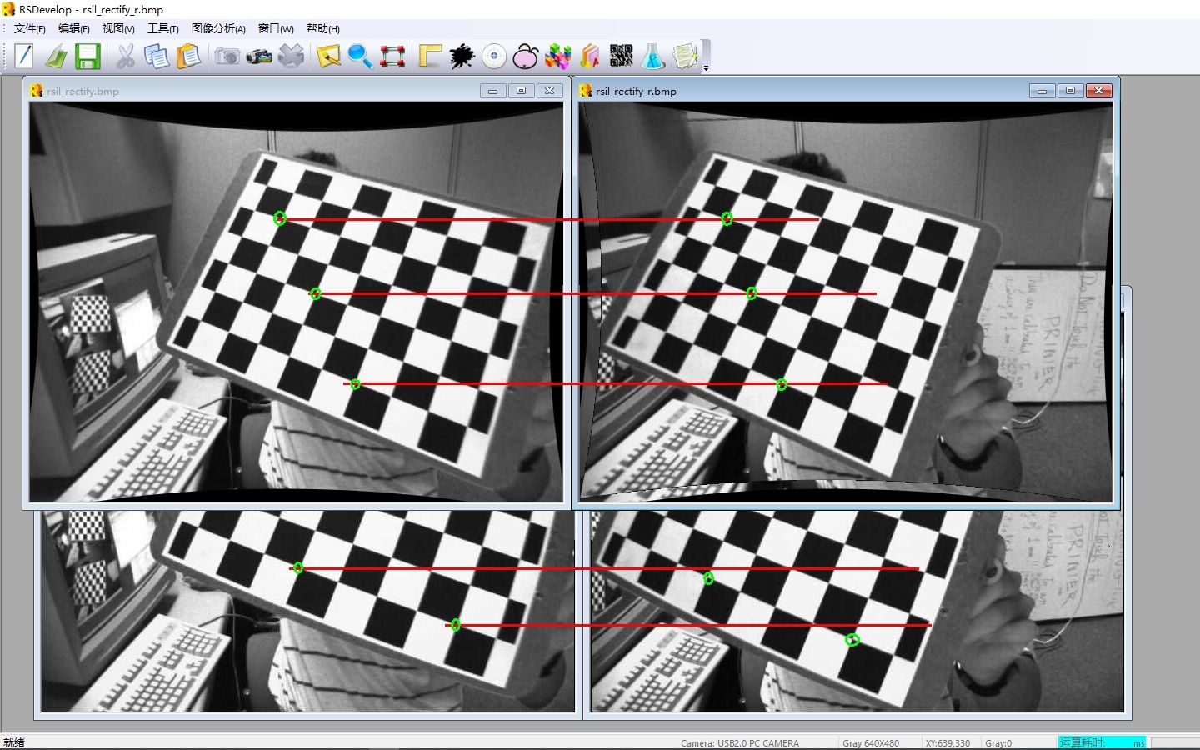The height and width of the screenshot is (750, 1200).
Task: Click the colorful cubes icon
Action: [557, 56]
